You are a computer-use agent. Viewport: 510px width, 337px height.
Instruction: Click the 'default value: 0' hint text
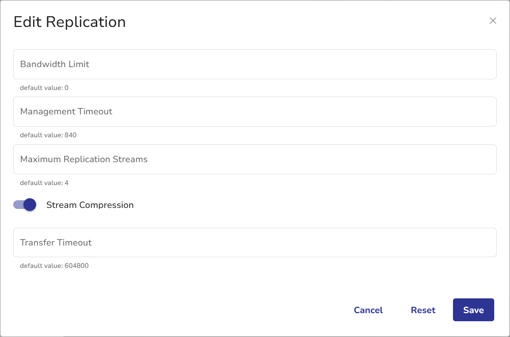44,88
